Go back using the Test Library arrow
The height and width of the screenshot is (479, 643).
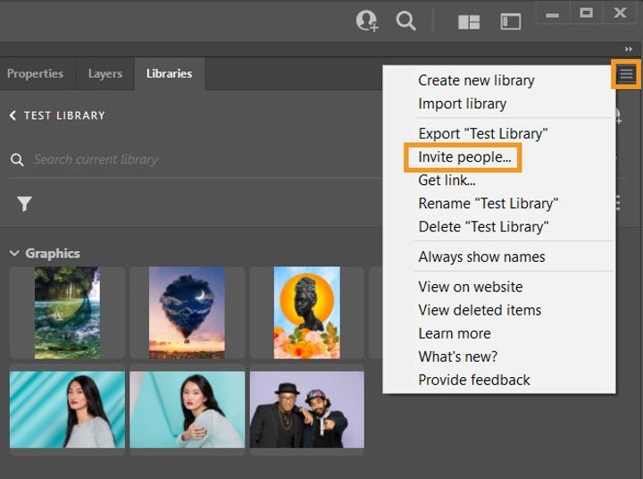point(13,115)
